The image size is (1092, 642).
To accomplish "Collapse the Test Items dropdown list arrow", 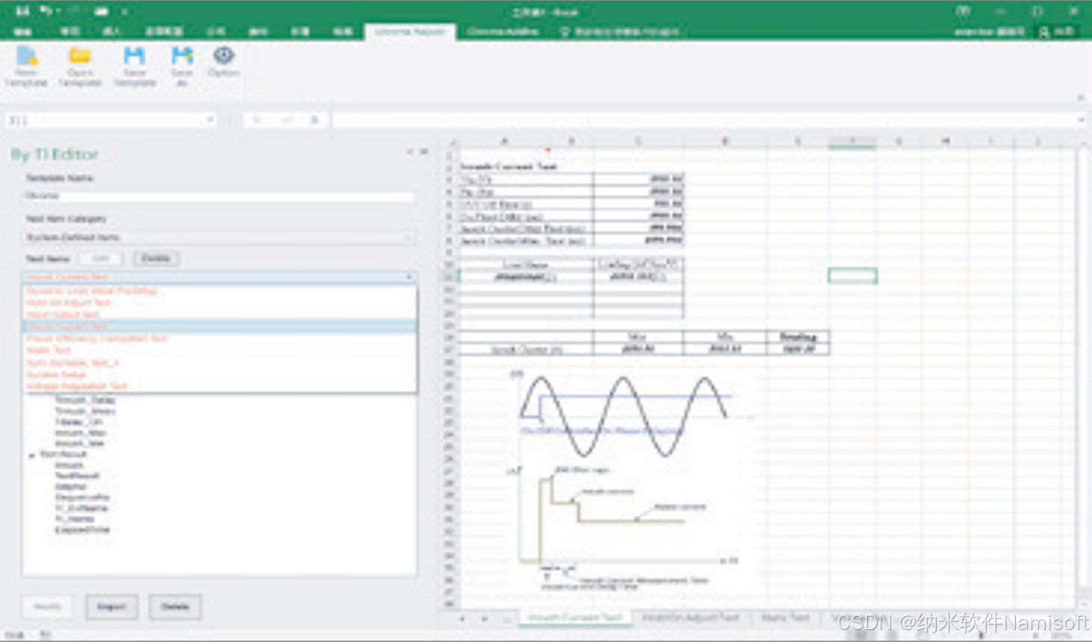I will (x=409, y=277).
